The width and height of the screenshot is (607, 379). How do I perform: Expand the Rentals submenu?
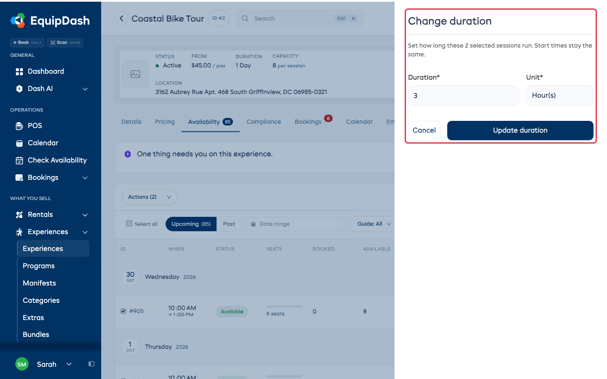[85, 215]
